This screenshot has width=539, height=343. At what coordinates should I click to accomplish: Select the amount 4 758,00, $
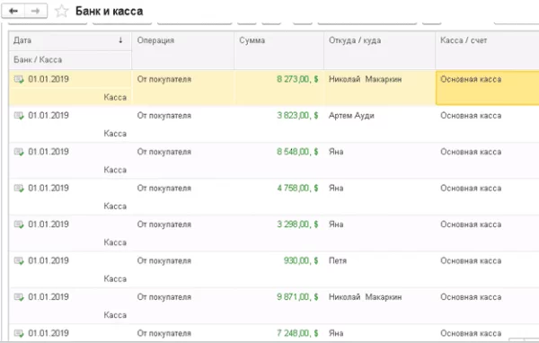point(297,188)
